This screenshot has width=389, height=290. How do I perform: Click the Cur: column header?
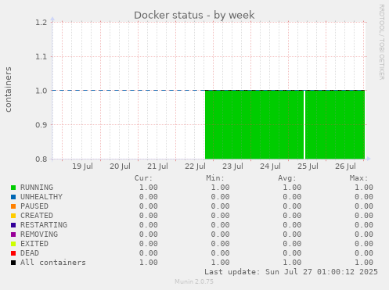pos(143,178)
